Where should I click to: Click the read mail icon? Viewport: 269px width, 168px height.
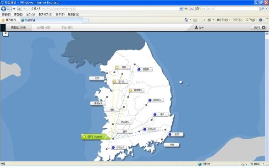[x=203, y=20]
